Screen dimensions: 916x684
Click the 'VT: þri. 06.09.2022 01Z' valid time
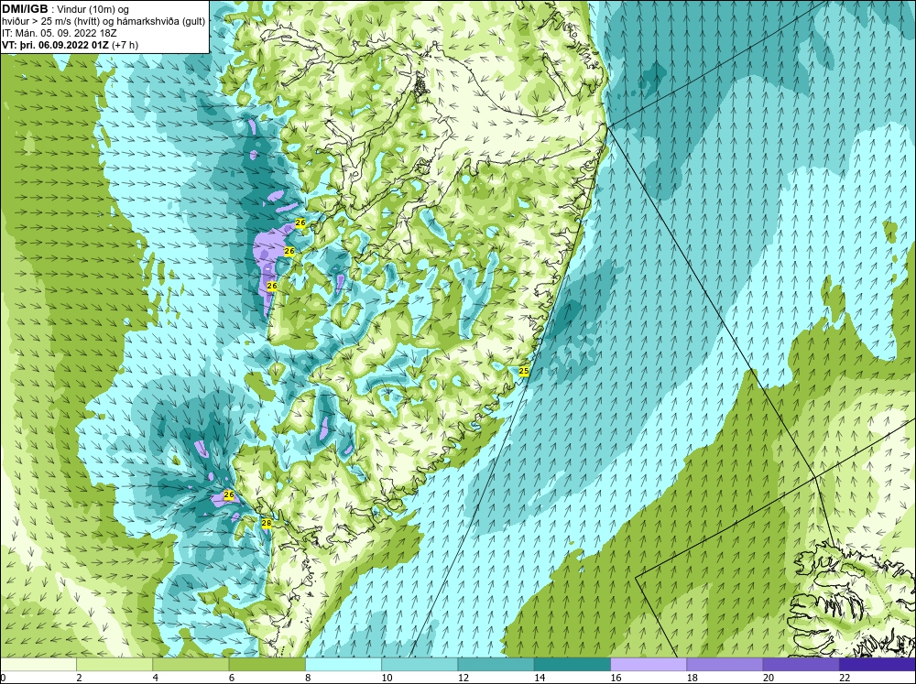(56, 45)
